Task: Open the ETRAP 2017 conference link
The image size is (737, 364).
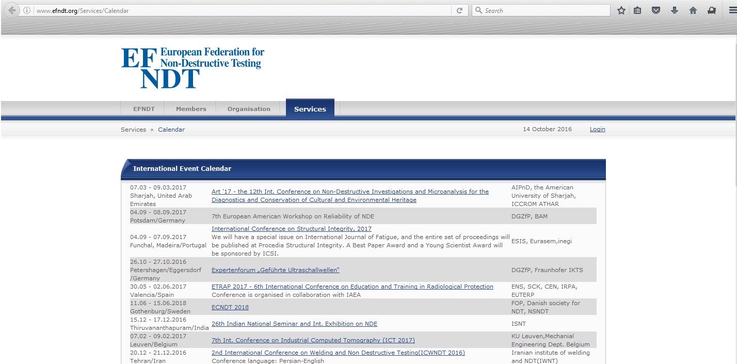Action: click(353, 287)
